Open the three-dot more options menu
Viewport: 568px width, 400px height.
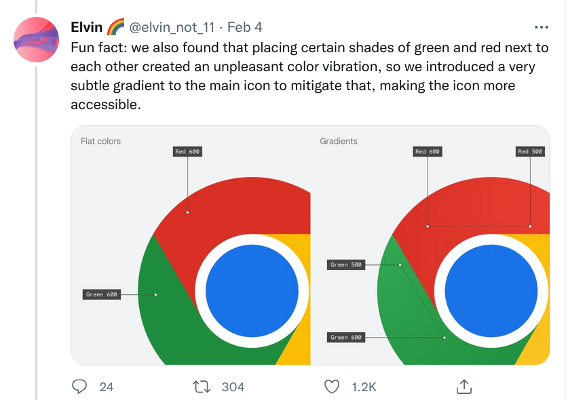pos(541,28)
